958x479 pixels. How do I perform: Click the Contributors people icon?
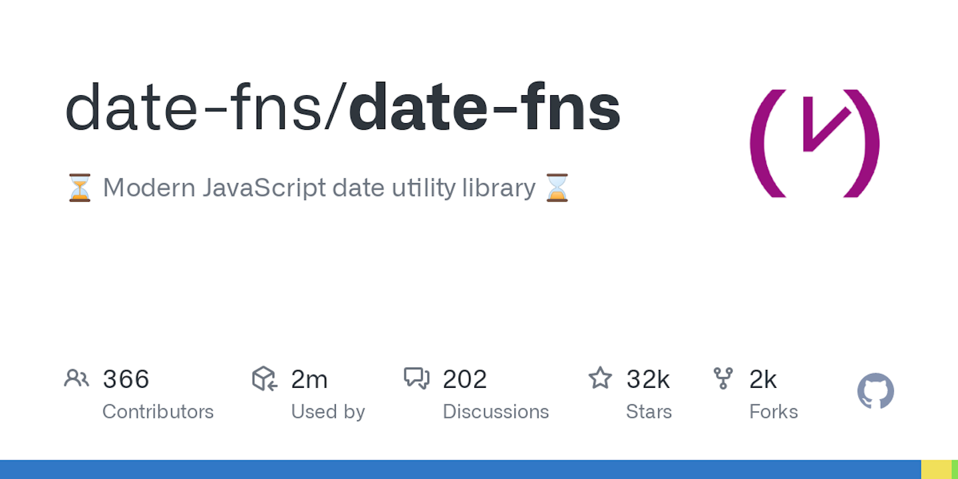[x=77, y=379]
